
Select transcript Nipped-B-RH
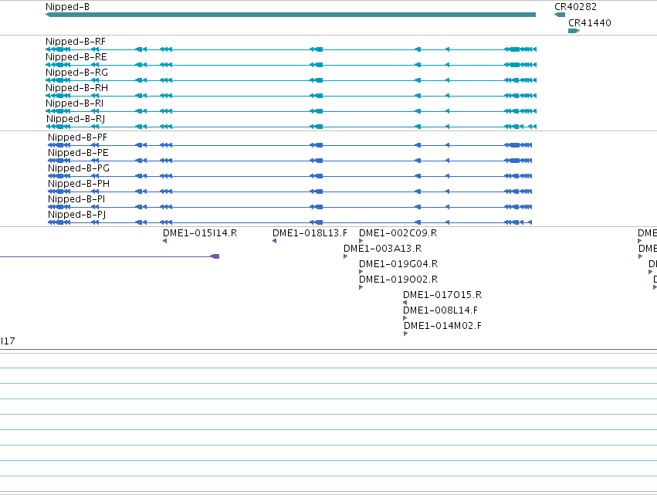[291, 96]
